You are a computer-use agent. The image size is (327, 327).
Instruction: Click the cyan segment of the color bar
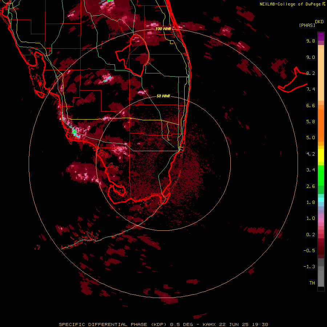pyautogui.click(x=321, y=200)
